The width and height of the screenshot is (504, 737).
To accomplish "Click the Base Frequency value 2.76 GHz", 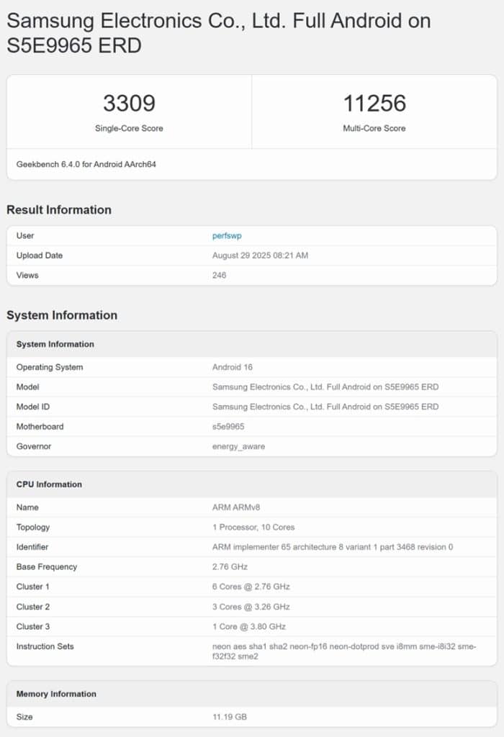I will (x=229, y=566).
